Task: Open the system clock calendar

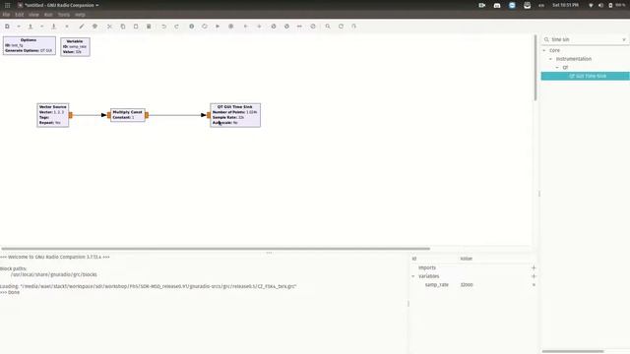Action: tap(566, 5)
